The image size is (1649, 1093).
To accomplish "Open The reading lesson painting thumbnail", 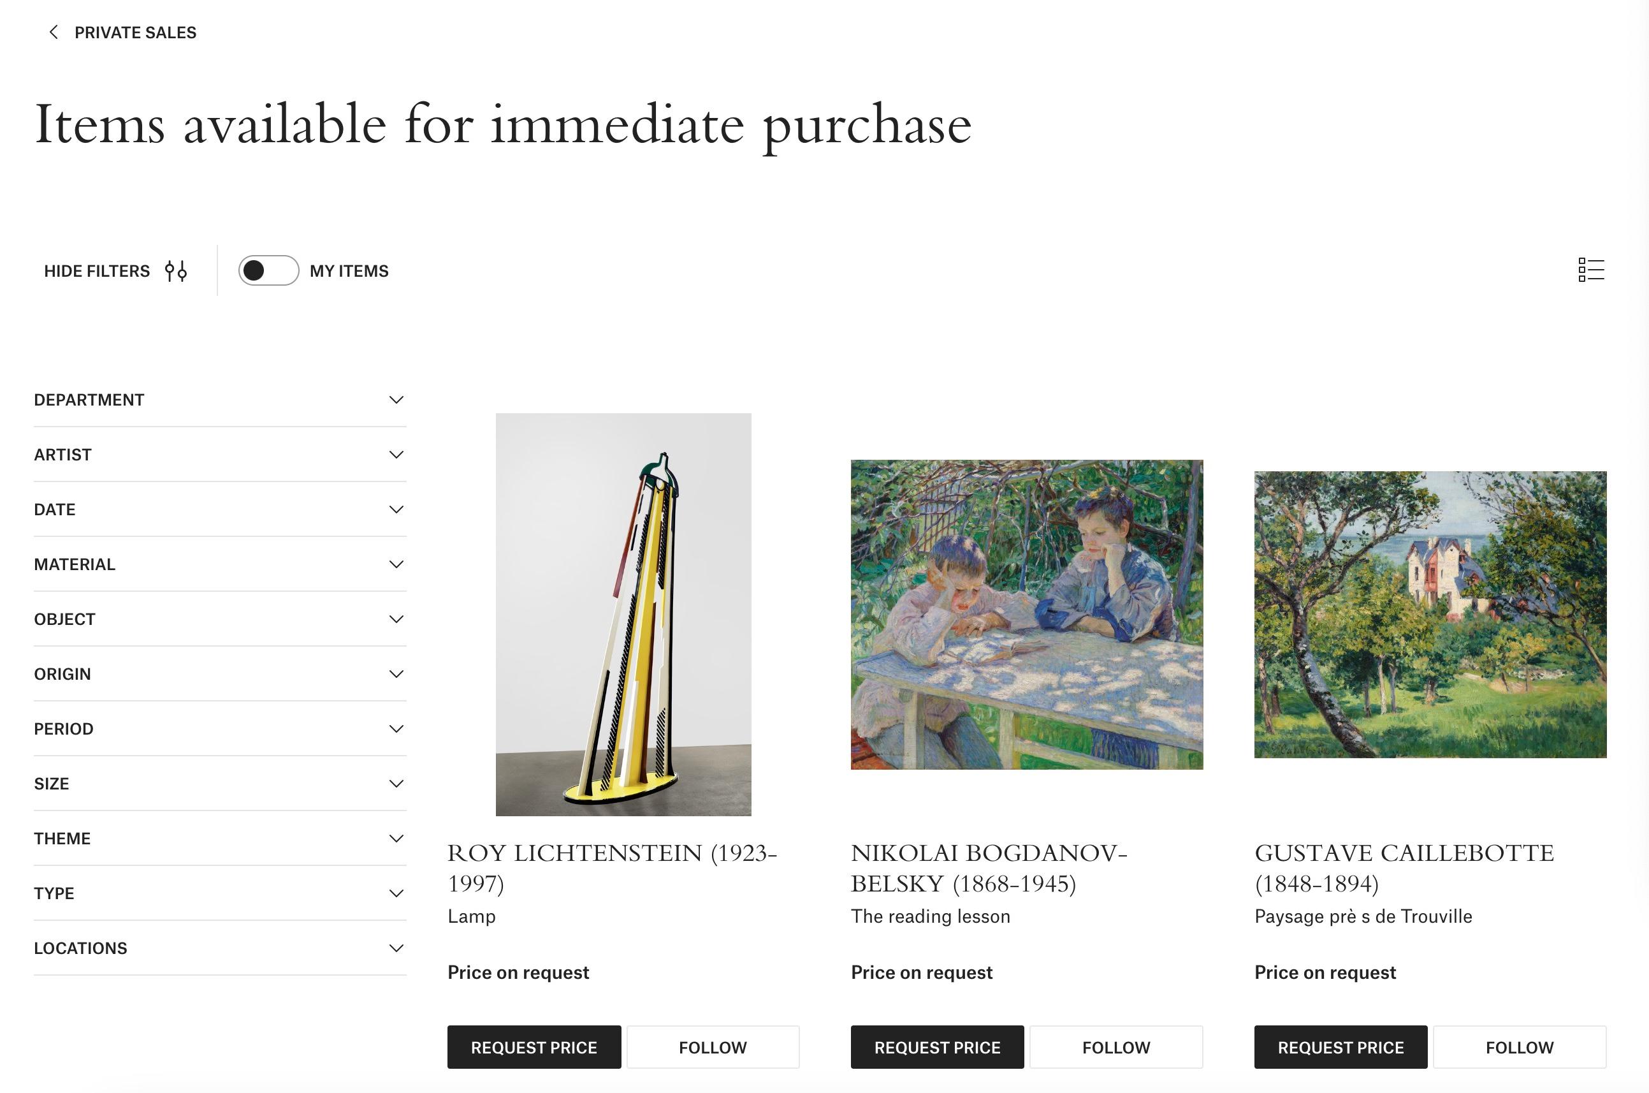I will (1026, 614).
